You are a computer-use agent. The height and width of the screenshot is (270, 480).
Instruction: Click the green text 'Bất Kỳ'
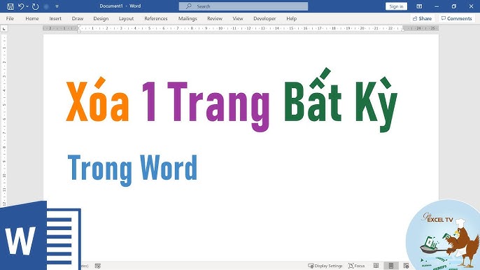(x=341, y=100)
